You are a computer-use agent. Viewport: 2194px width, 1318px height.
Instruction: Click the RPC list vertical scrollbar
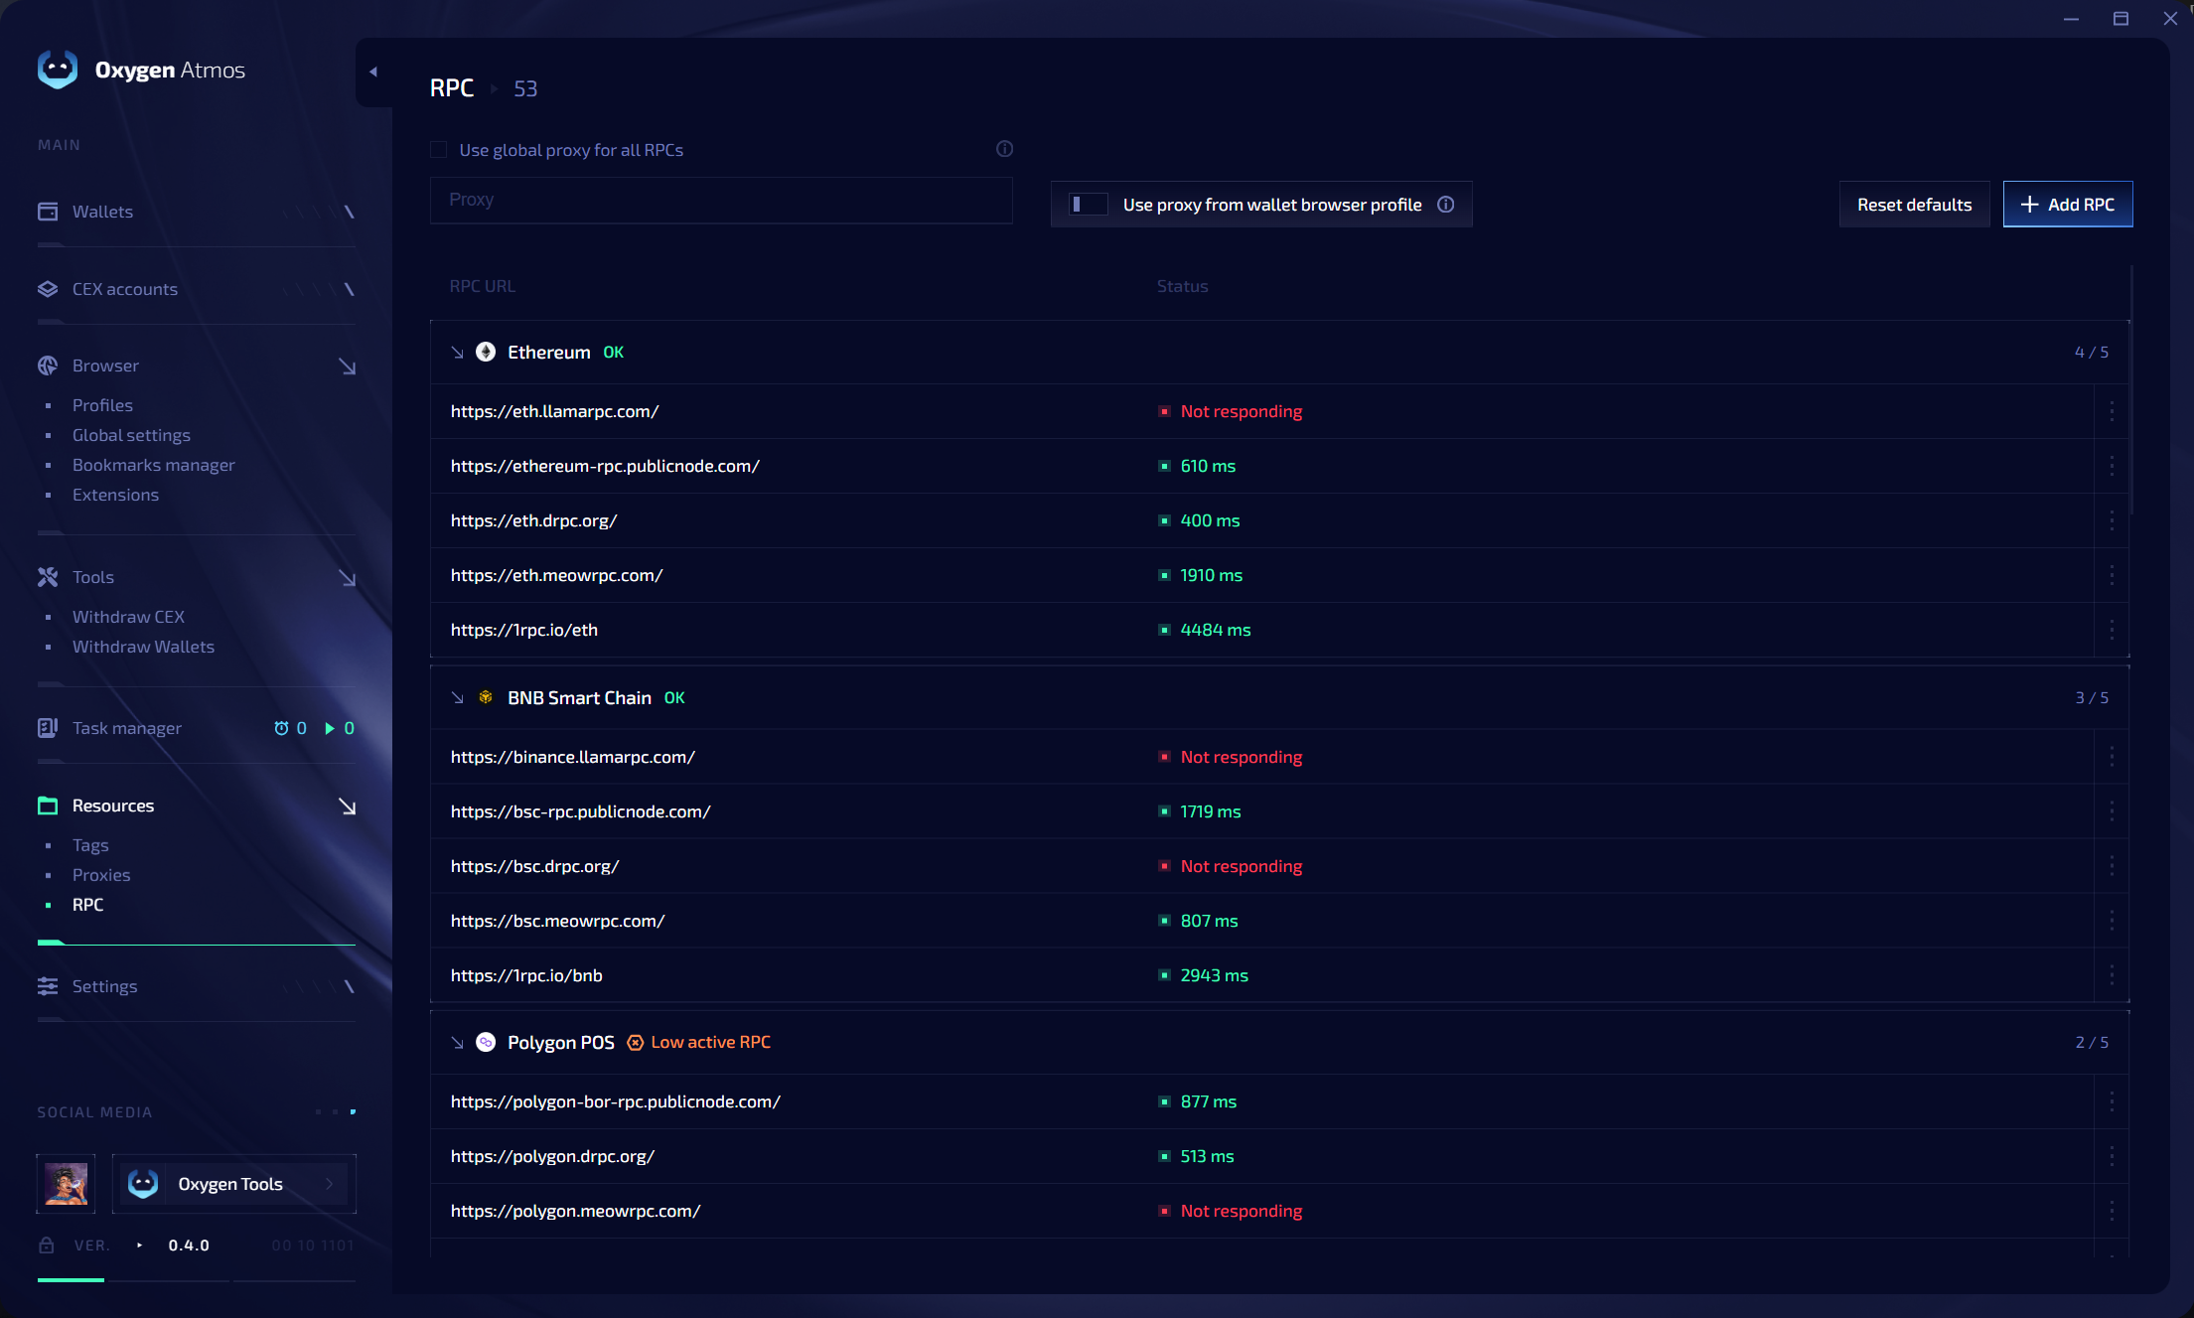tap(2131, 389)
